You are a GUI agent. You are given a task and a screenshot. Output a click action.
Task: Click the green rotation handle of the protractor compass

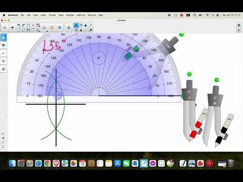[181, 34]
